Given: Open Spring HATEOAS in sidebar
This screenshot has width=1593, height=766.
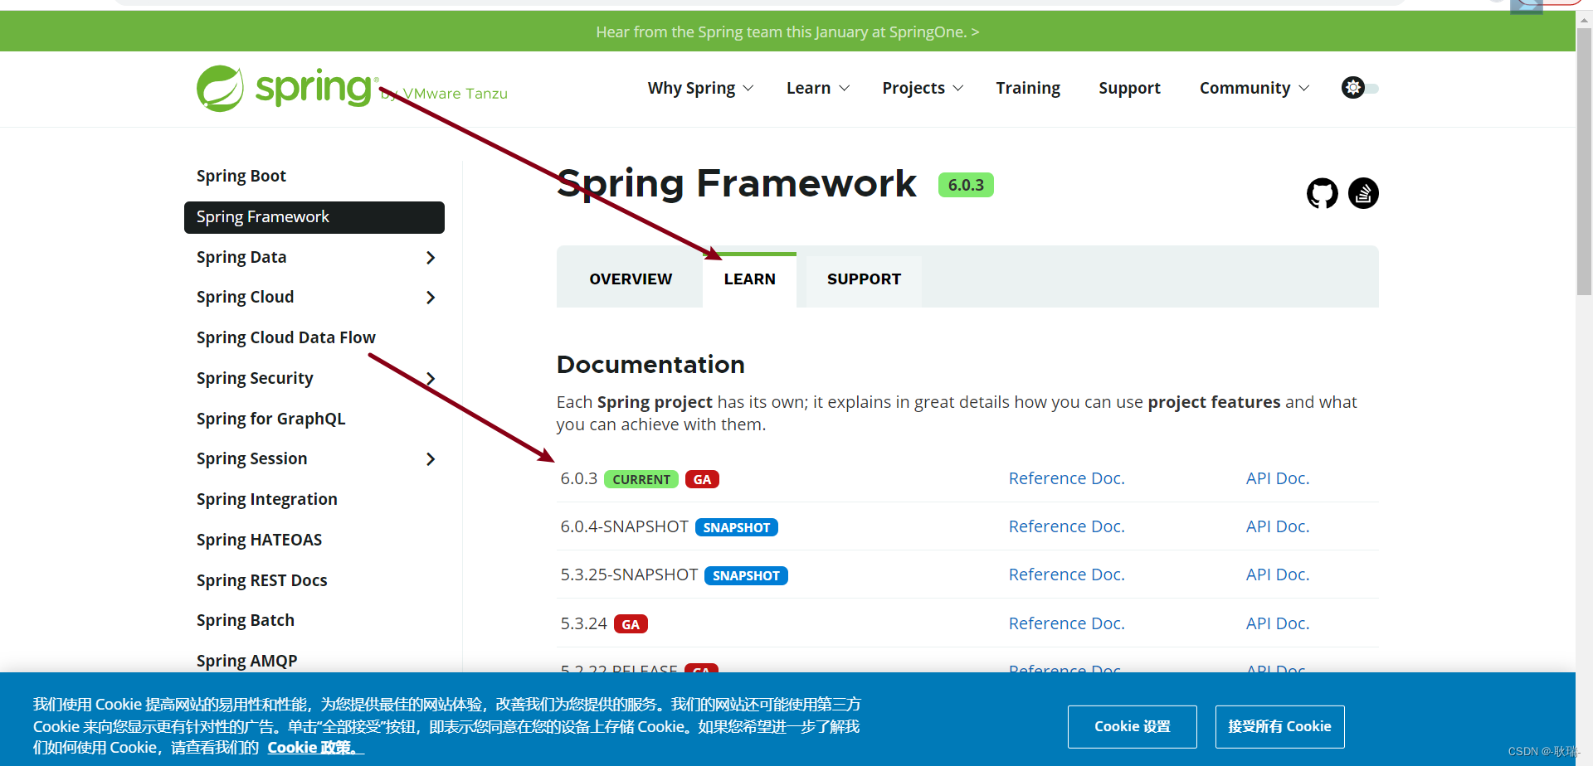Looking at the screenshot, I should coord(259,540).
